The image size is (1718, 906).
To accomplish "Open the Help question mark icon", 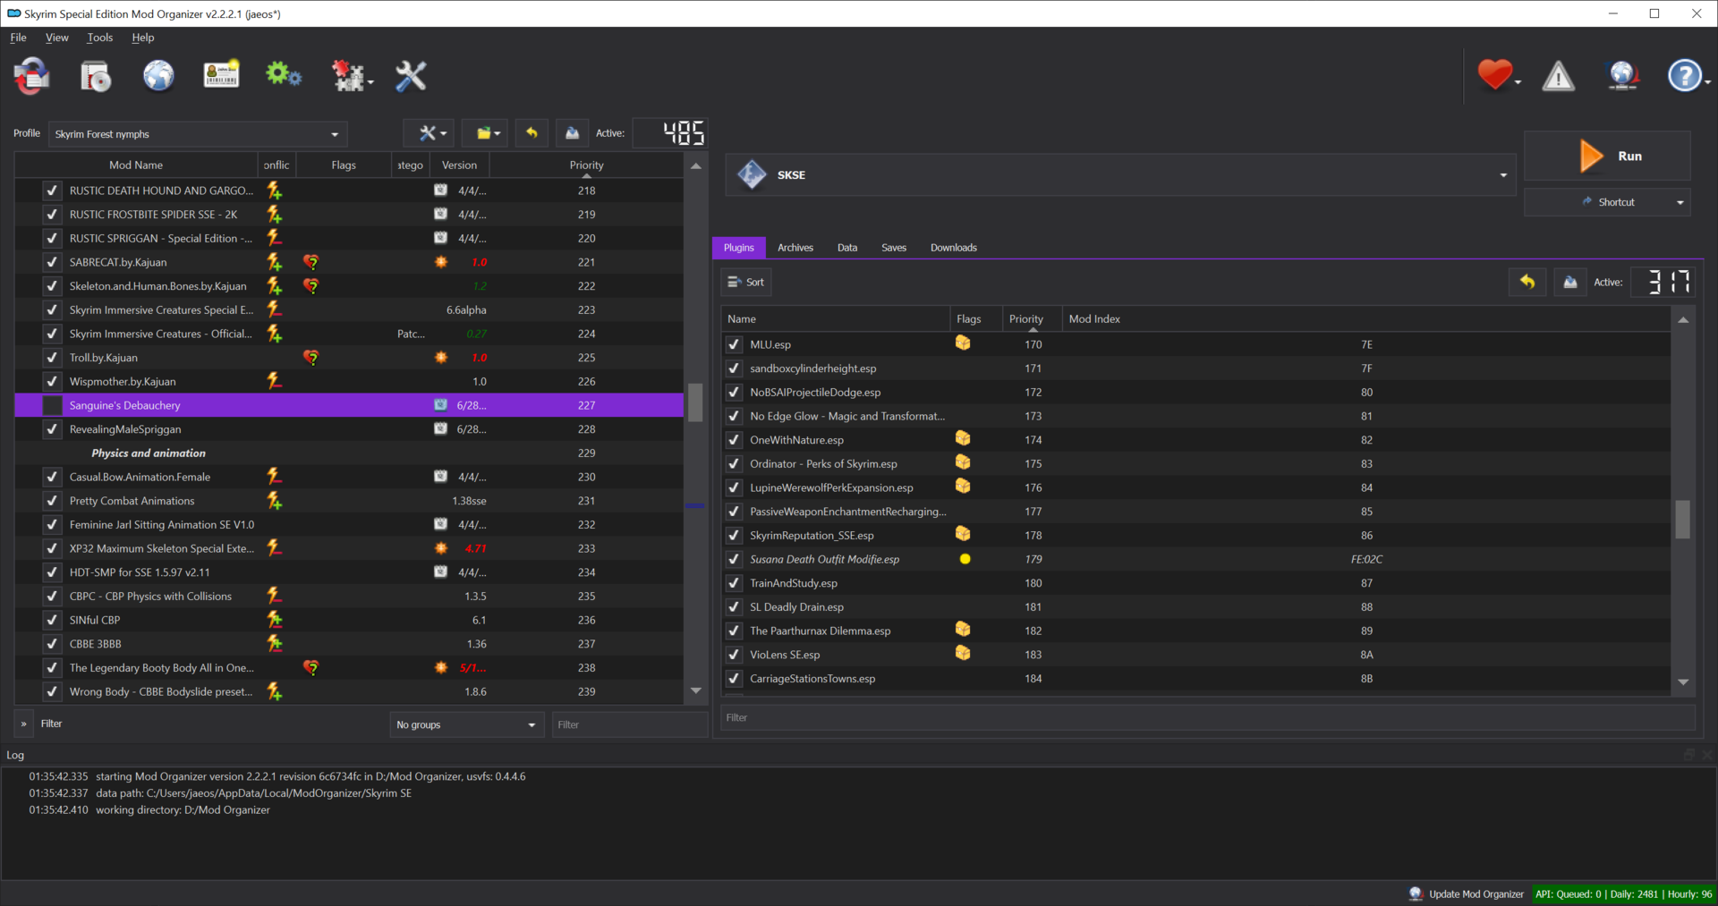I will tap(1684, 76).
